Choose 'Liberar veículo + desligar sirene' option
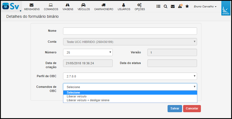 tap(88, 100)
